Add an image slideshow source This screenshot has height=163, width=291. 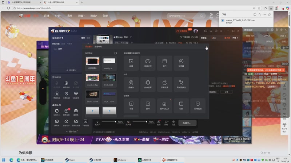[x=164, y=105]
